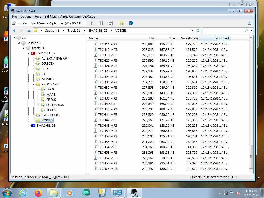Open the media player taskbar icon

[70, 193]
